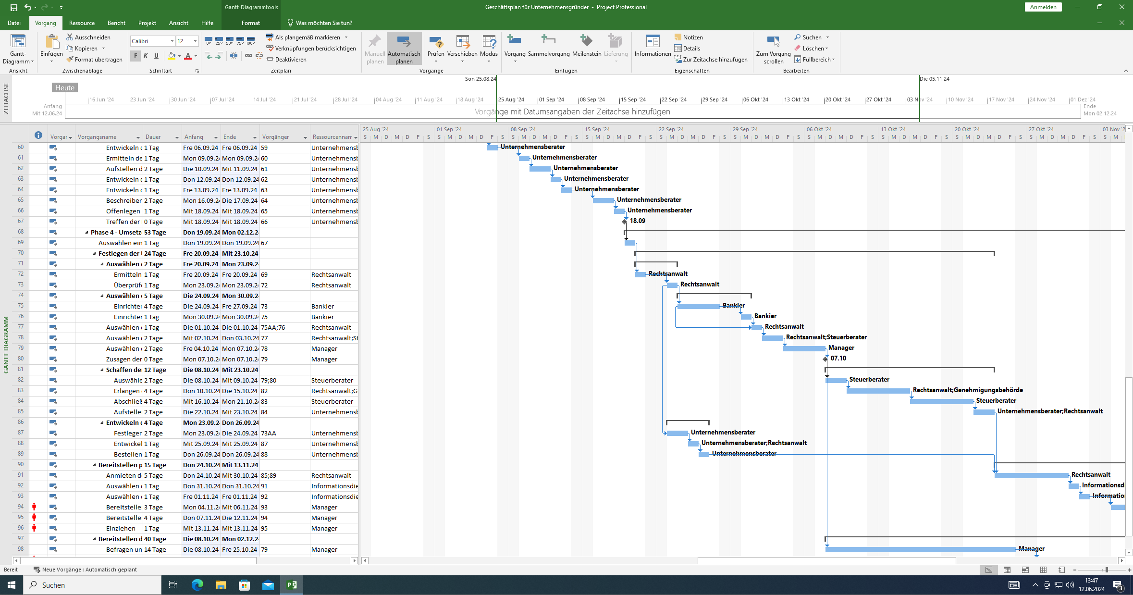Open the font size dropdown
This screenshot has height=595, width=1133.
[x=195, y=41]
